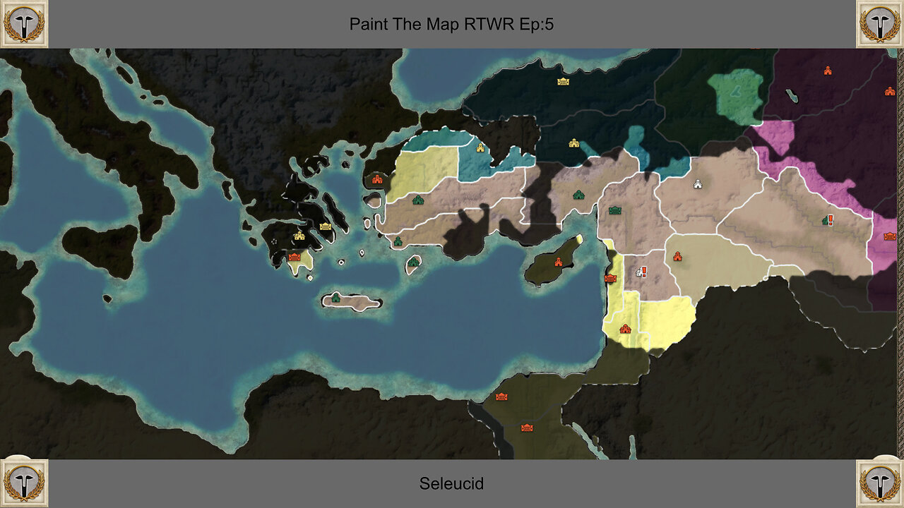Select the yellow settlement icon in dark teal region south of Black Sea
Screen dimensions: 904x508
click(574, 143)
